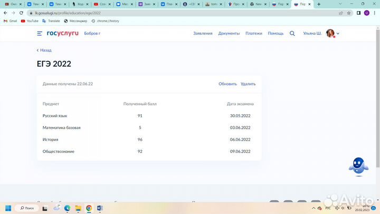The image size is (380, 214).
Task: Open the Chrome three-dot menu
Action: click(375, 13)
